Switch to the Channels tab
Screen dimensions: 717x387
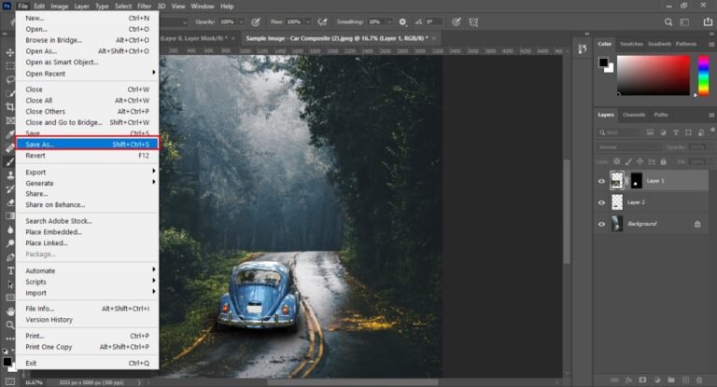click(x=634, y=115)
